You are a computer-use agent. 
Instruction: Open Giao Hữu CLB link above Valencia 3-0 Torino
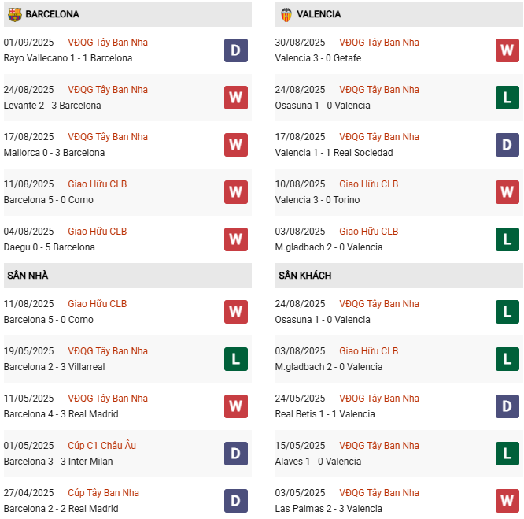point(368,184)
